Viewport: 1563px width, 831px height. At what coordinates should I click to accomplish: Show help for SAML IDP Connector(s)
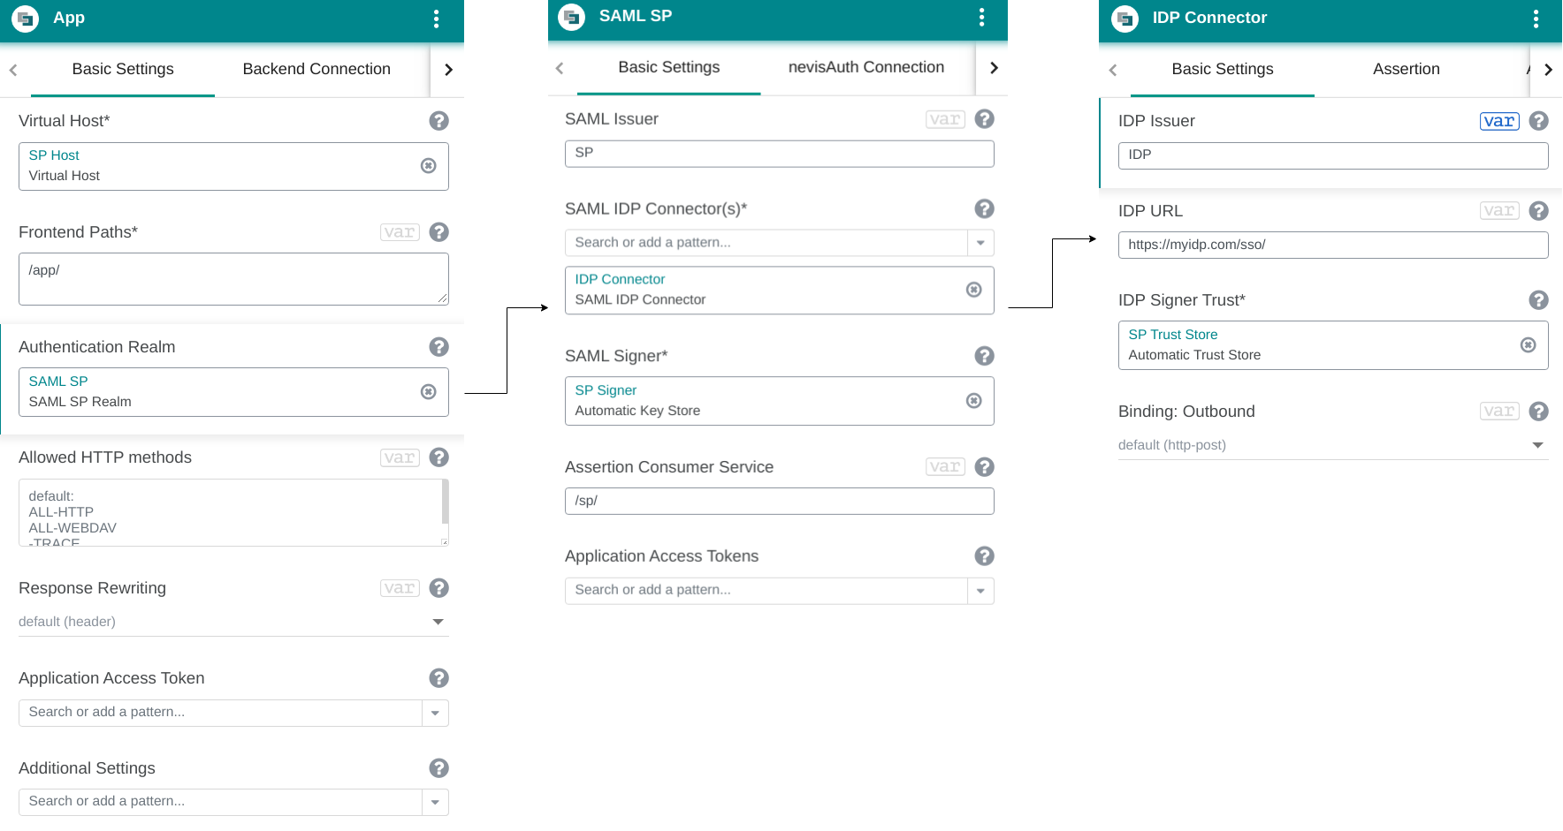click(984, 209)
